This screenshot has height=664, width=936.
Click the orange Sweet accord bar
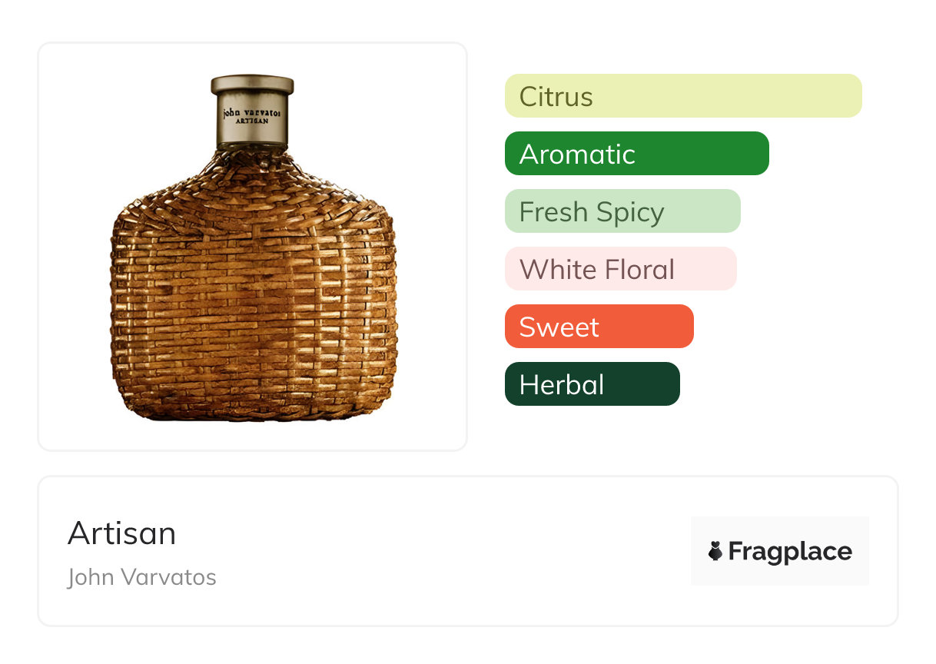click(x=599, y=327)
